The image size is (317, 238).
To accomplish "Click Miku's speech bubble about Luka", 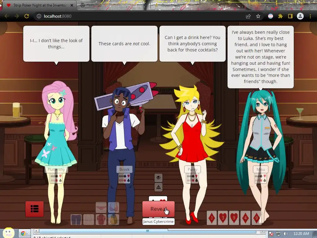I will [261, 57].
